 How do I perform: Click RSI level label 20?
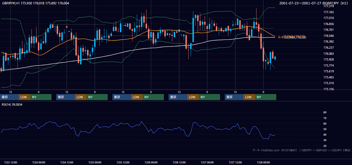coord(325,146)
